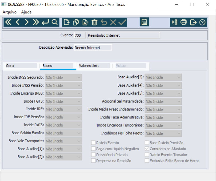Image resolution: width=216 pixels, height=181 pixels.
Task: Click the Descrição Abreviada field
Action: pos(93,48)
